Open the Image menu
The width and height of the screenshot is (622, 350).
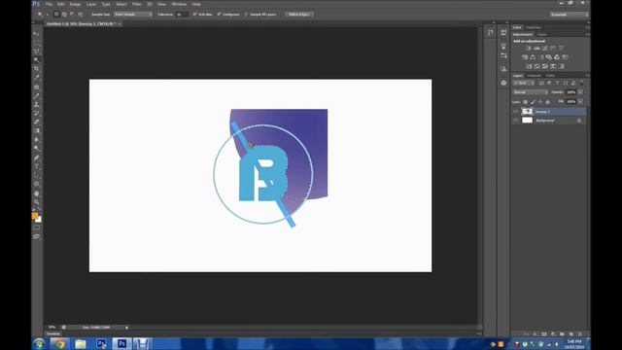tap(75, 4)
